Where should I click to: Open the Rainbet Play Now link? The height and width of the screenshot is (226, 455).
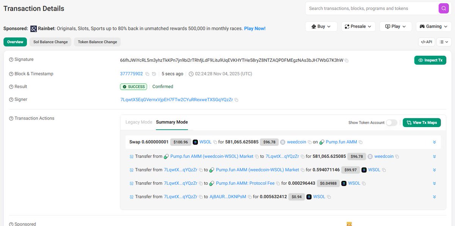pos(255,28)
